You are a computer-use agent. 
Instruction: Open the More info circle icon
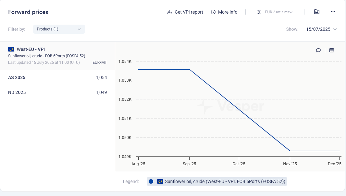click(213, 12)
